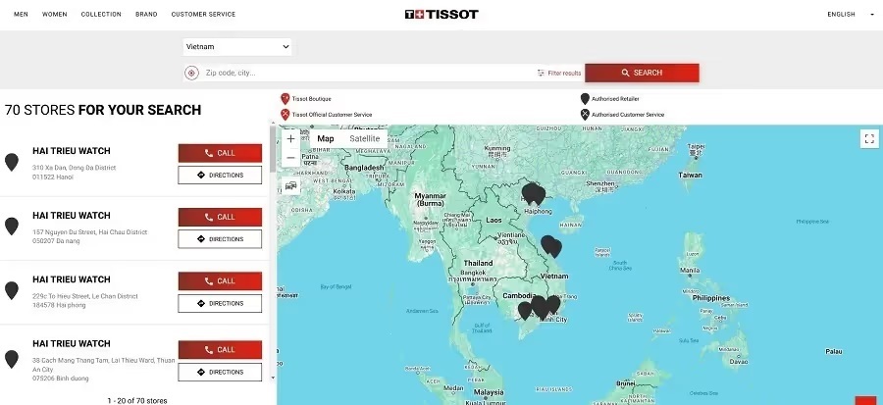Select the westernmost marker in southern Vietnam
Viewport: 883px width, 405px height.
coord(525,311)
